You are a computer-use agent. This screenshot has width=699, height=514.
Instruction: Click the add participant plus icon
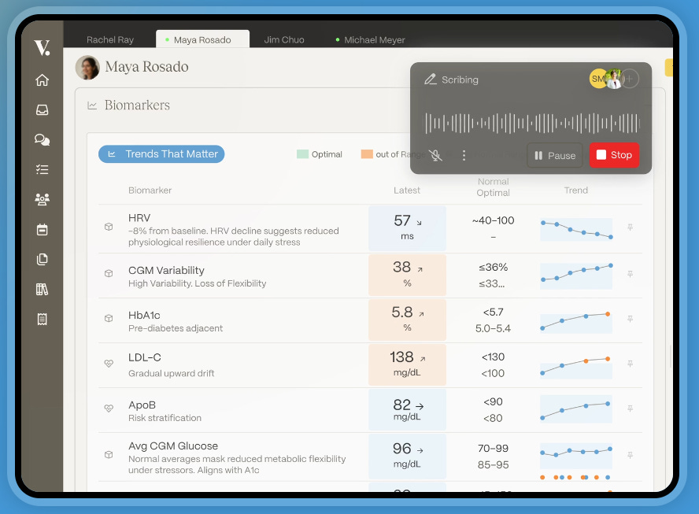point(630,79)
